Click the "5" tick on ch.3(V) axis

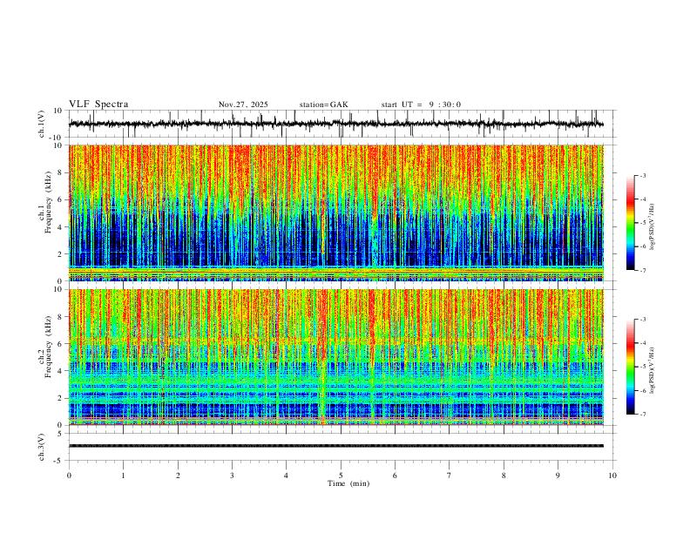61,434
